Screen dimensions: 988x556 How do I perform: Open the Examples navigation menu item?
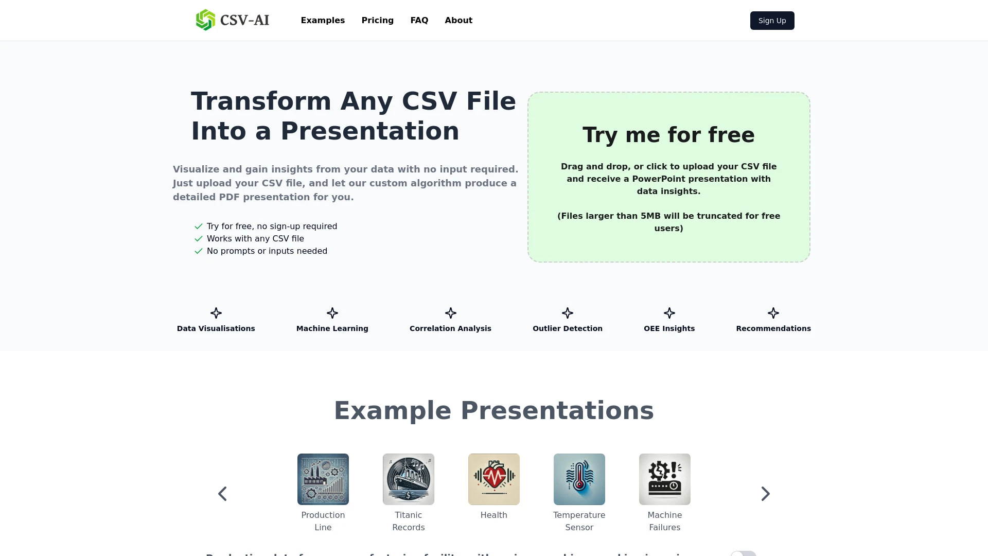[x=322, y=21]
